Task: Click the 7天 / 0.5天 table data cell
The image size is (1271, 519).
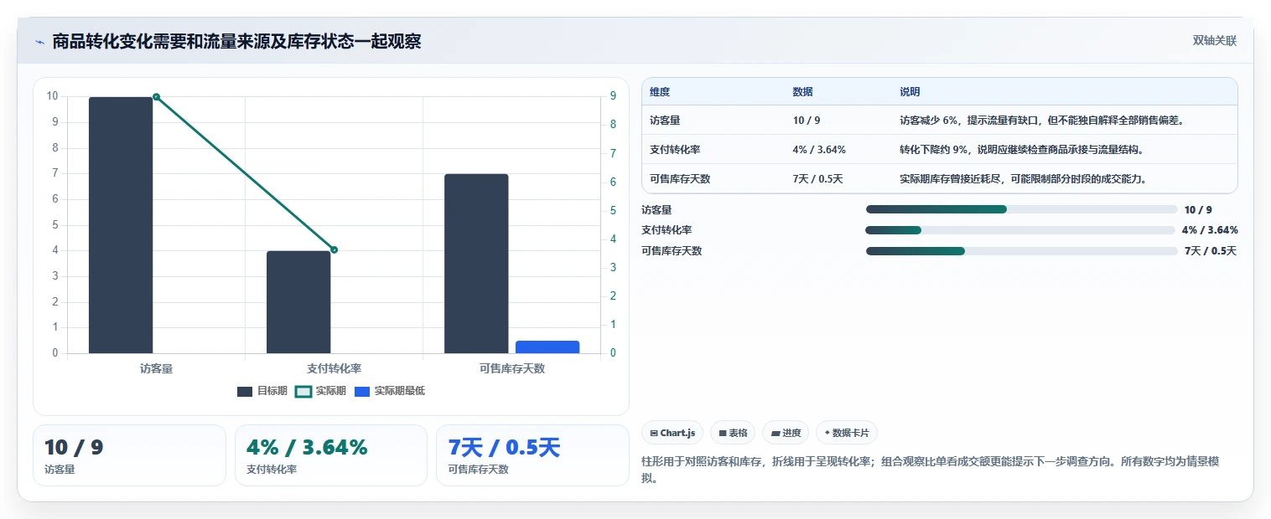Action: pyautogui.click(x=817, y=179)
